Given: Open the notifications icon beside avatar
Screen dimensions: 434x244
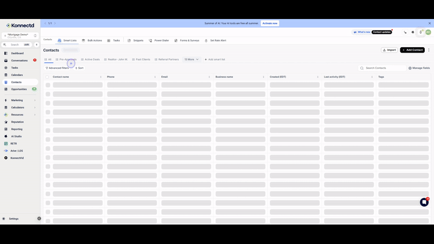Looking at the screenshot, I should 420,32.
